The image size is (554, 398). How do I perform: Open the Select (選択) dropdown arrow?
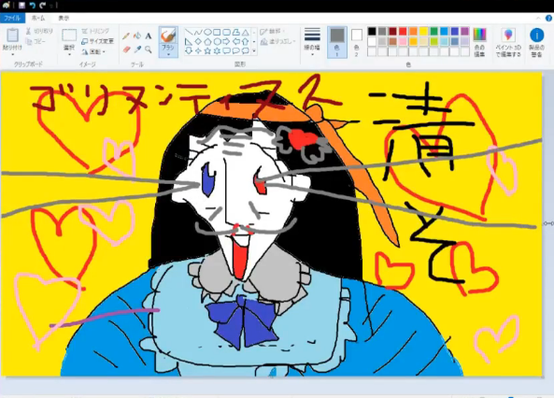[x=69, y=55]
